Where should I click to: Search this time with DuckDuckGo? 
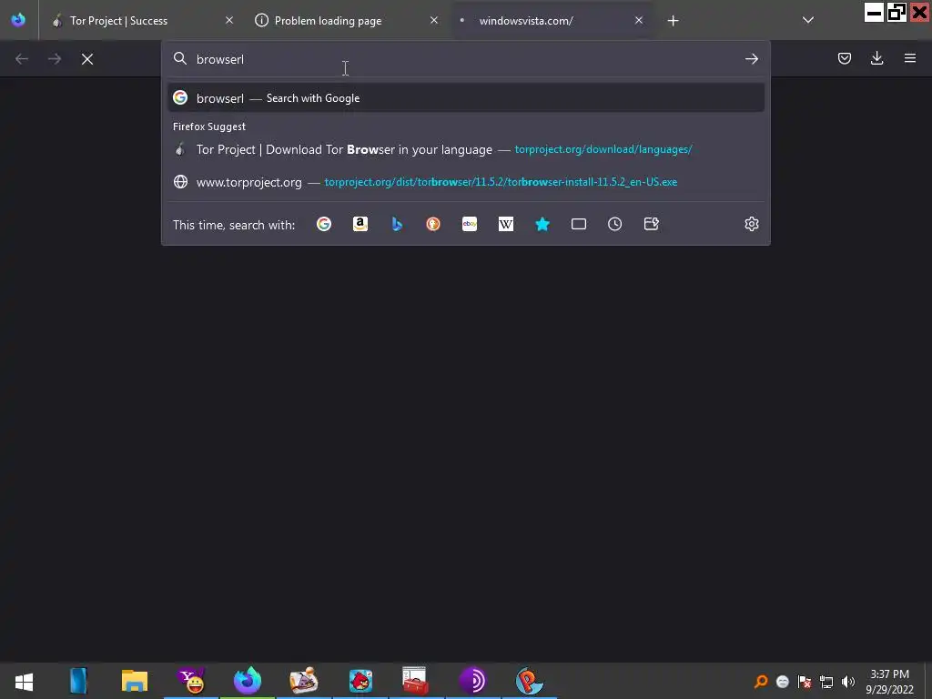433,224
